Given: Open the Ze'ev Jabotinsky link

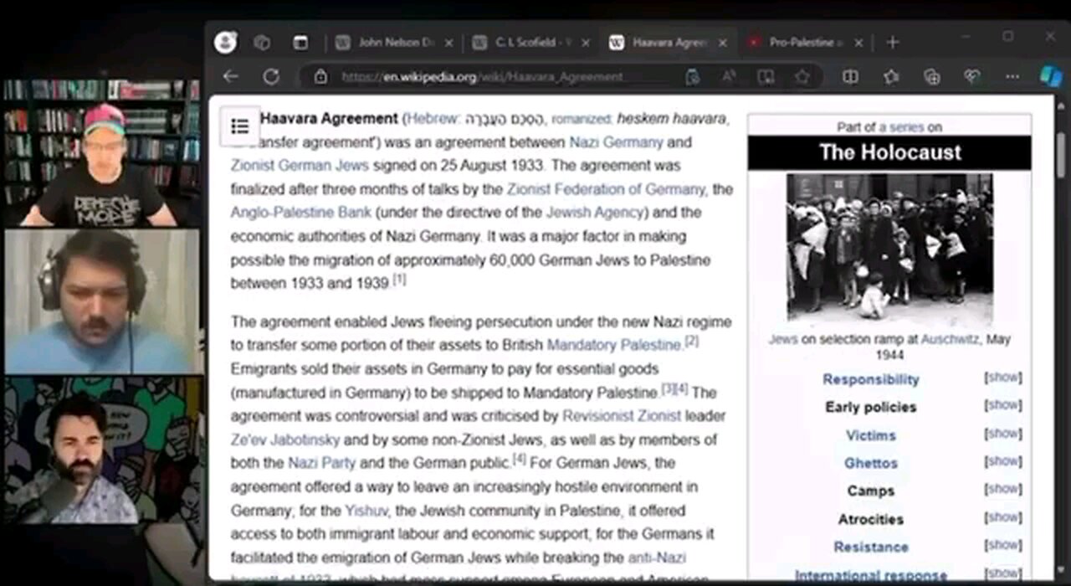Looking at the screenshot, I should (x=285, y=439).
